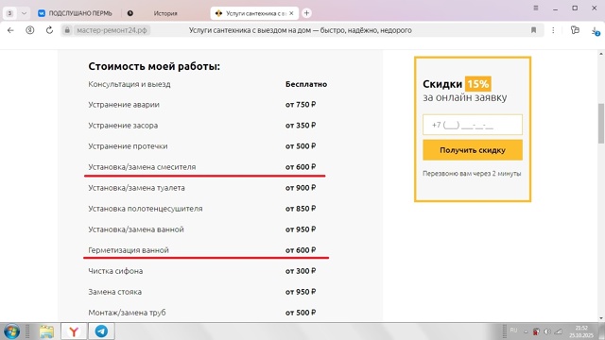Select the Услуги сантехника active tab
The width and height of the screenshot is (605, 340).
251,13
